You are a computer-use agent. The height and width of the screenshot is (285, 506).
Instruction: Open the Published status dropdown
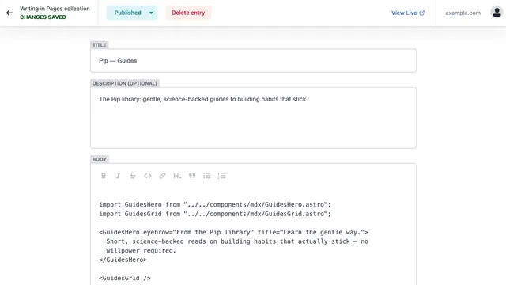(x=132, y=13)
